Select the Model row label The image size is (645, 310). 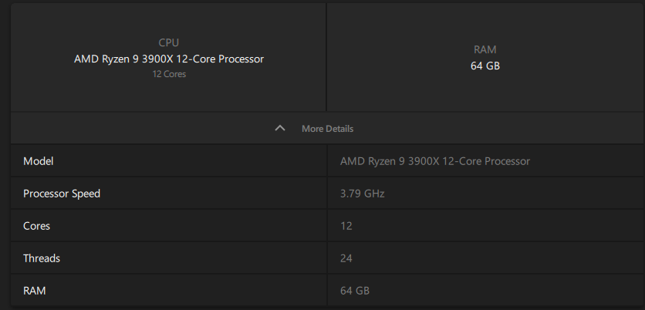(39, 161)
